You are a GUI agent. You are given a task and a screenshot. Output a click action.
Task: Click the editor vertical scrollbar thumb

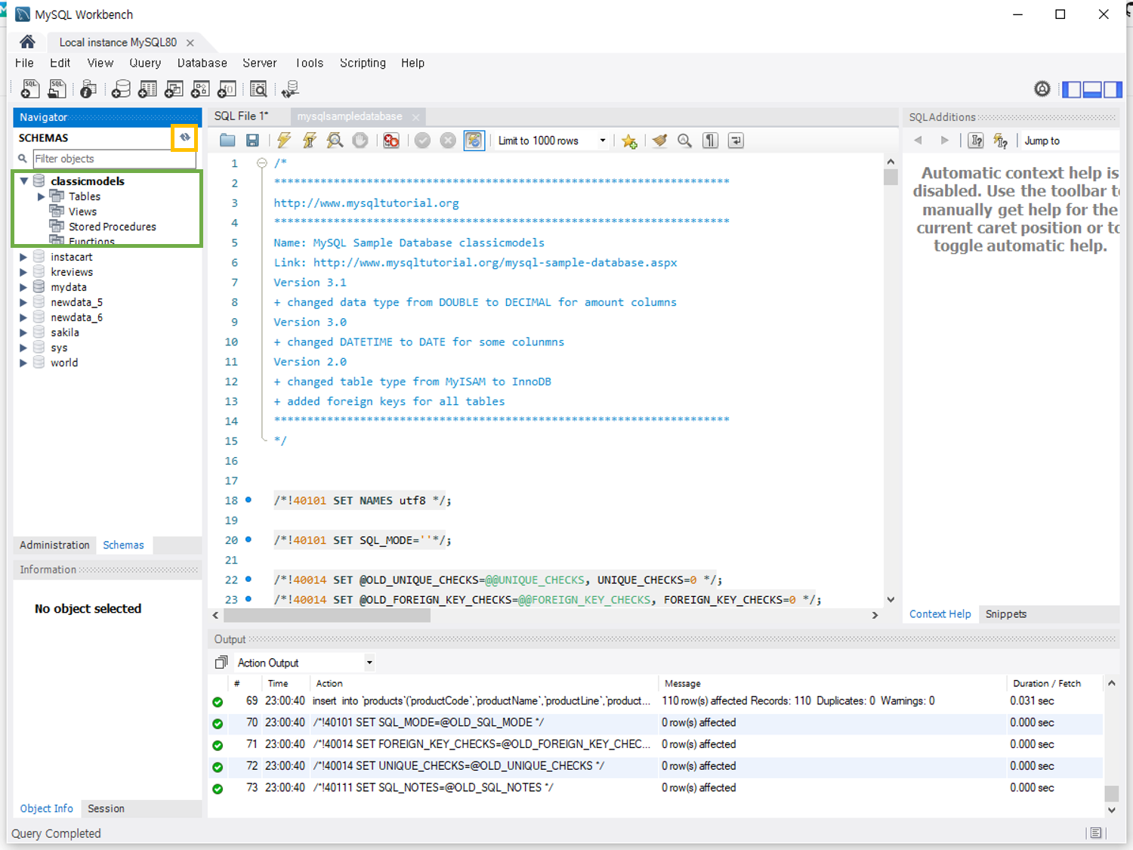pos(891,178)
